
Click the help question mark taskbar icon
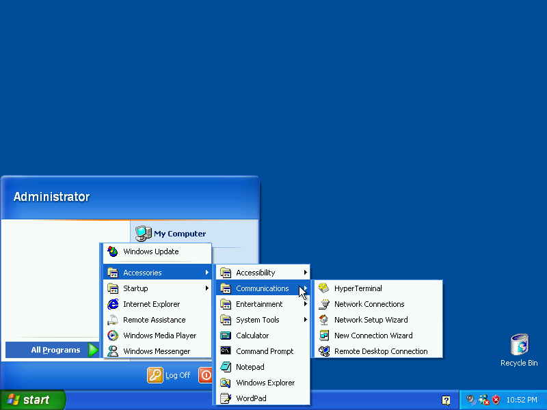tap(446, 400)
